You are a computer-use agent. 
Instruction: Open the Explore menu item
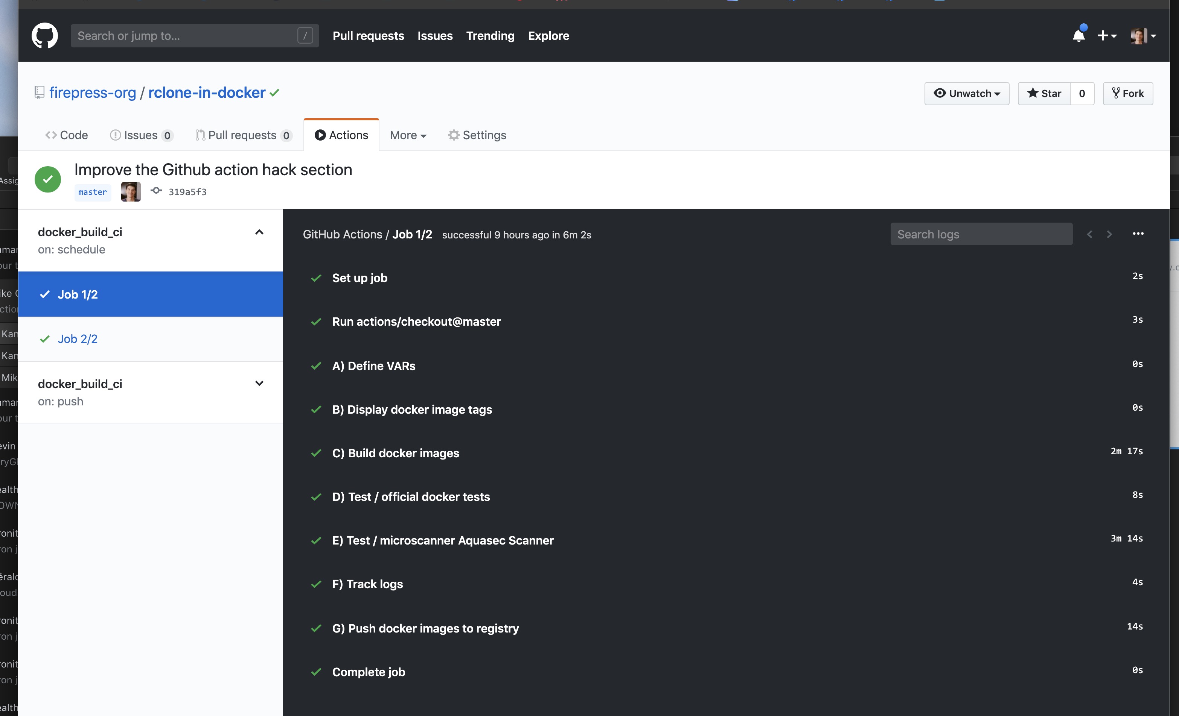pyautogui.click(x=548, y=36)
